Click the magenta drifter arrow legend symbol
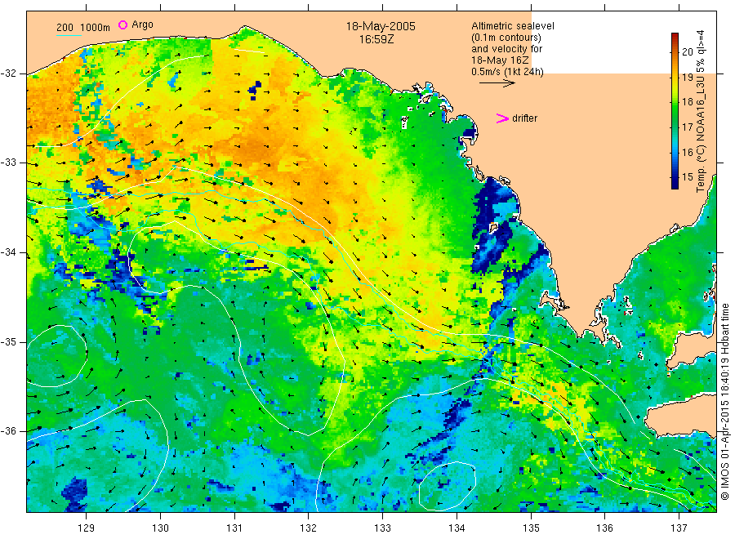Viewport: 735px width, 539px height. pos(502,118)
